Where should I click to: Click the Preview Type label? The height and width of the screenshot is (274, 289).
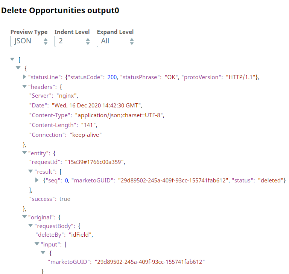pos(29,32)
